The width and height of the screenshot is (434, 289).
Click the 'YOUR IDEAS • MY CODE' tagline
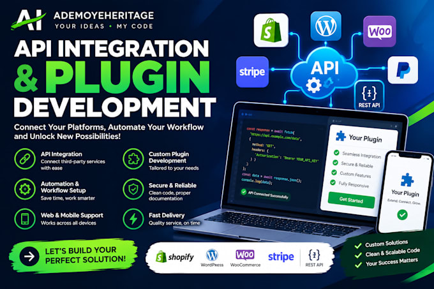tap(104, 27)
